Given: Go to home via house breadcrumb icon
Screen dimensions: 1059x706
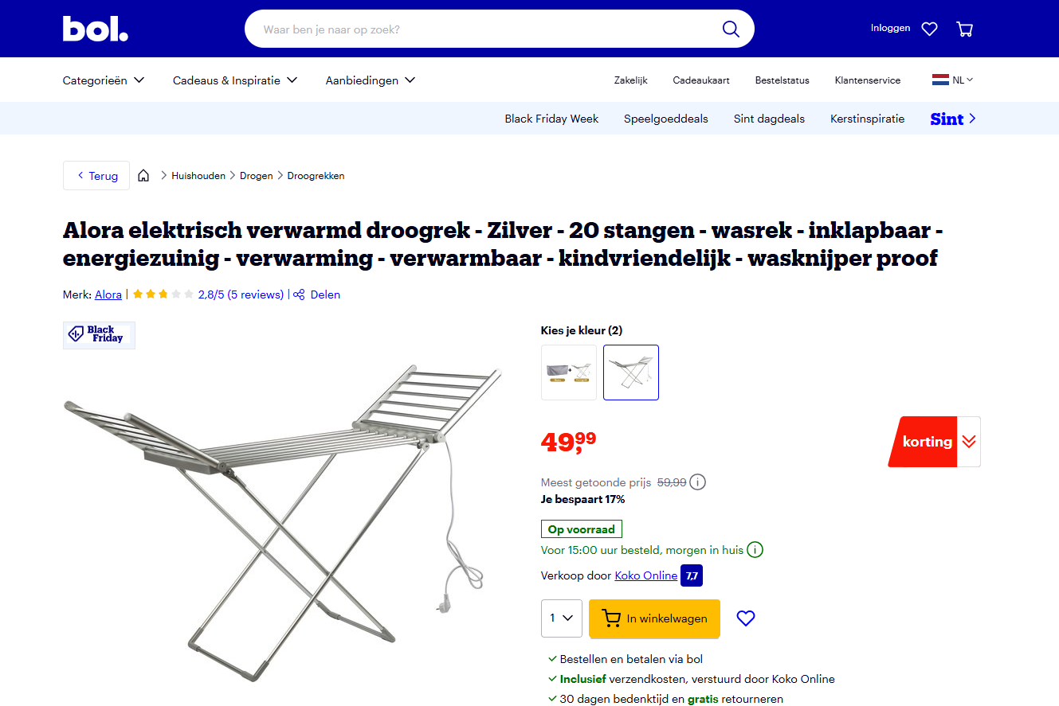Looking at the screenshot, I should click(143, 176).
